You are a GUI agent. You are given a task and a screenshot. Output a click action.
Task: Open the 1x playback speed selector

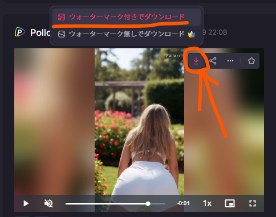[207, 203]
